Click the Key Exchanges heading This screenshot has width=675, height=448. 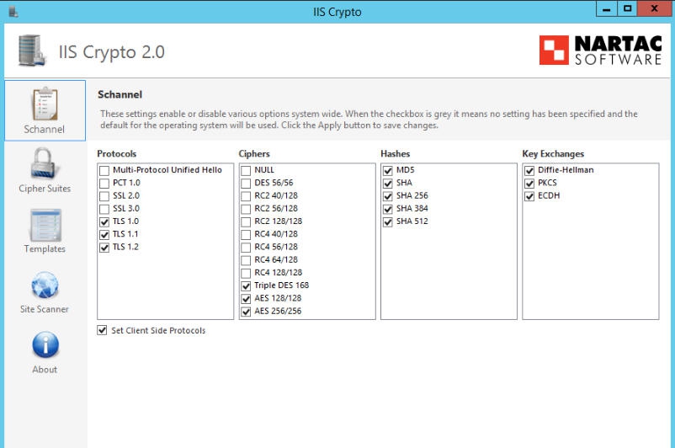[x=553, y=154]
